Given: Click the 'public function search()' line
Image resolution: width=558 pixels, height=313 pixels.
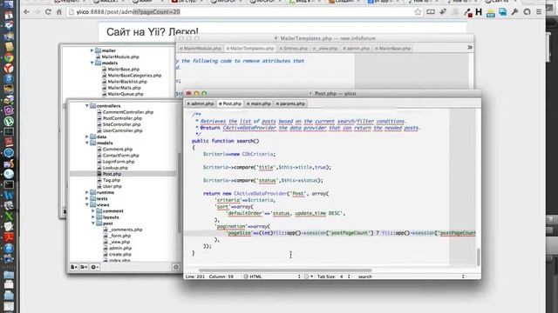Looking at the screenshot, I should pos(226,141).
